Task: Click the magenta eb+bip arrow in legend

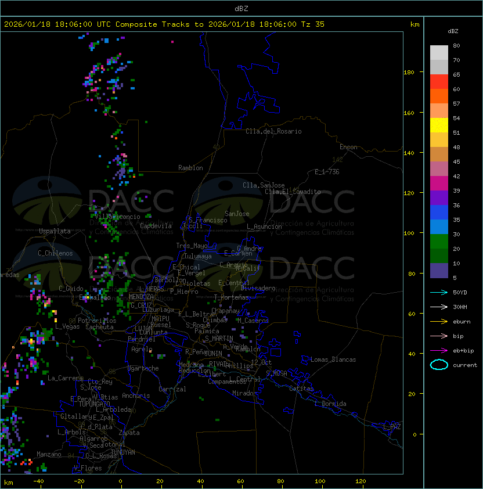Action: click(439, 351)
